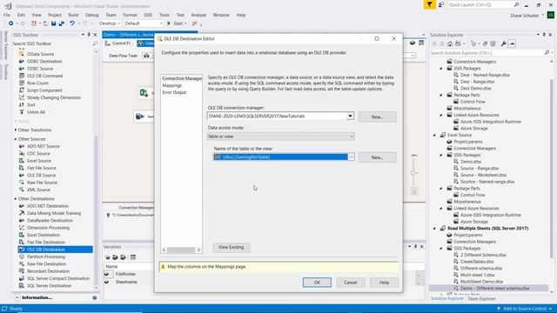Select Connection Manager page in editor
Image resolution: width=557 pixels, height=313 pixels.
[x=182, y=78]
